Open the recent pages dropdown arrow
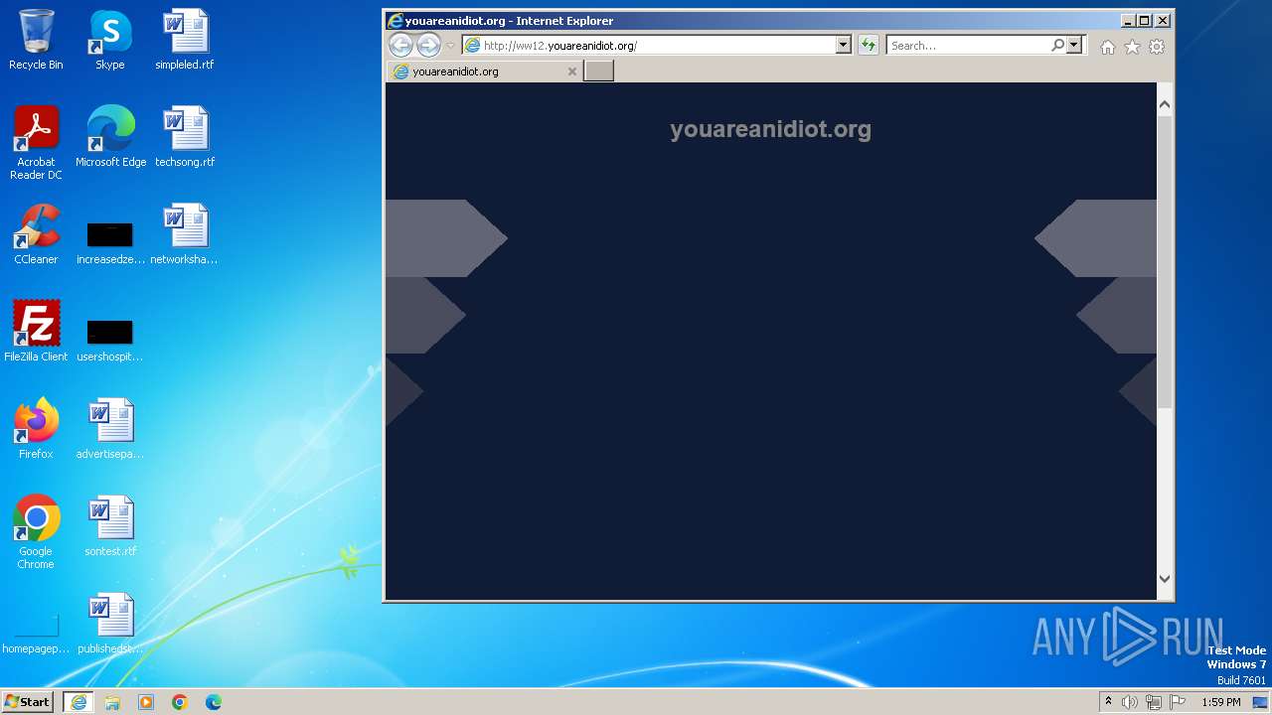 click(450, 46)
